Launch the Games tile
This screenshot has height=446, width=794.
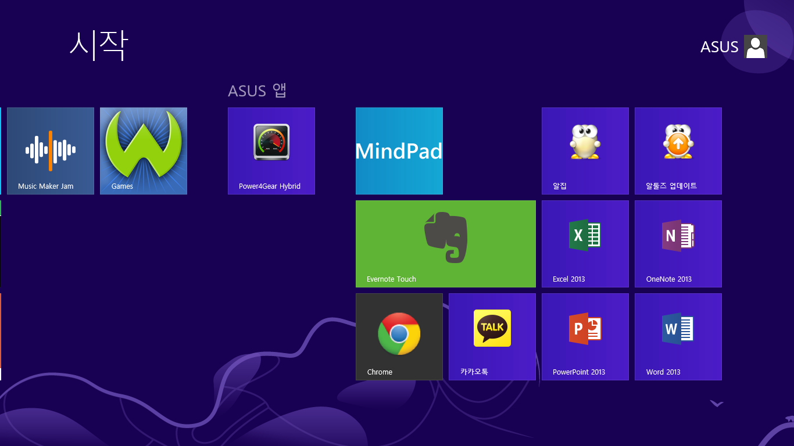[x=144, y=151]
